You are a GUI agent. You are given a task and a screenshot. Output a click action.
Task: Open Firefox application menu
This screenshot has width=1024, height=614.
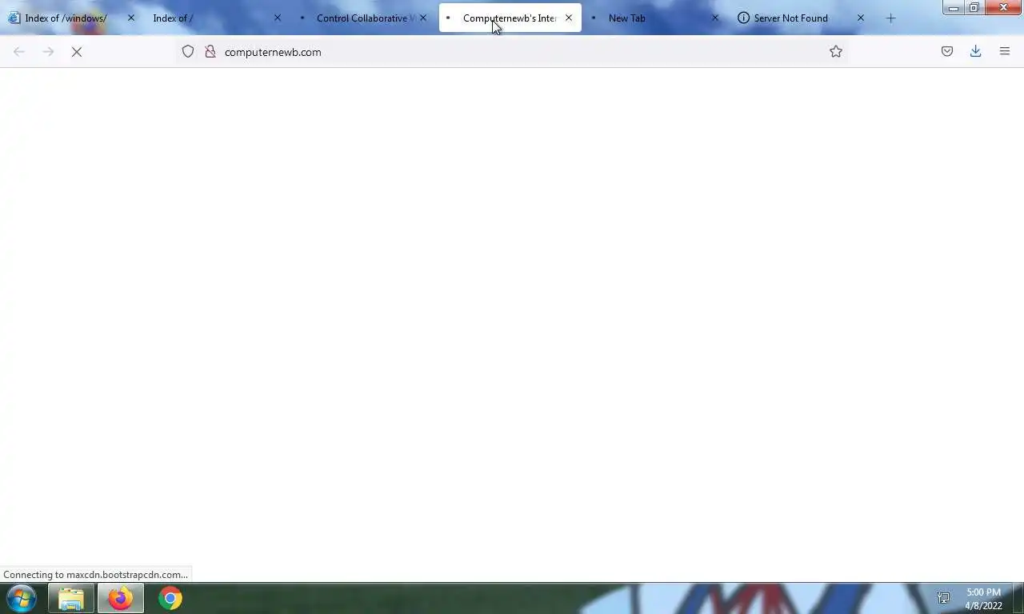1005,52
